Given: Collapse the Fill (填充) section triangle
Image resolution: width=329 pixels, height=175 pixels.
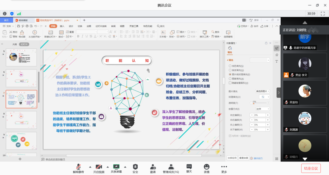Looking at the screenshot, I should click(x=227, y=60).
